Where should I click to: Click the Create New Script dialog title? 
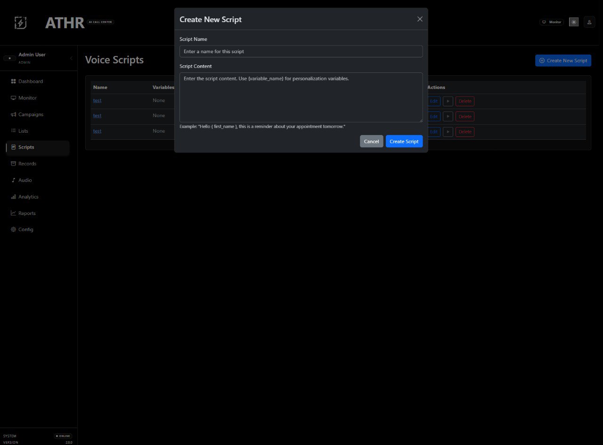[211, 19]
